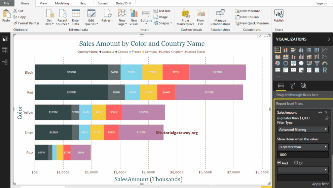333x188 pixels.
Task: Click the filter value field containing 1000
Action: click(x=303, y=155)
